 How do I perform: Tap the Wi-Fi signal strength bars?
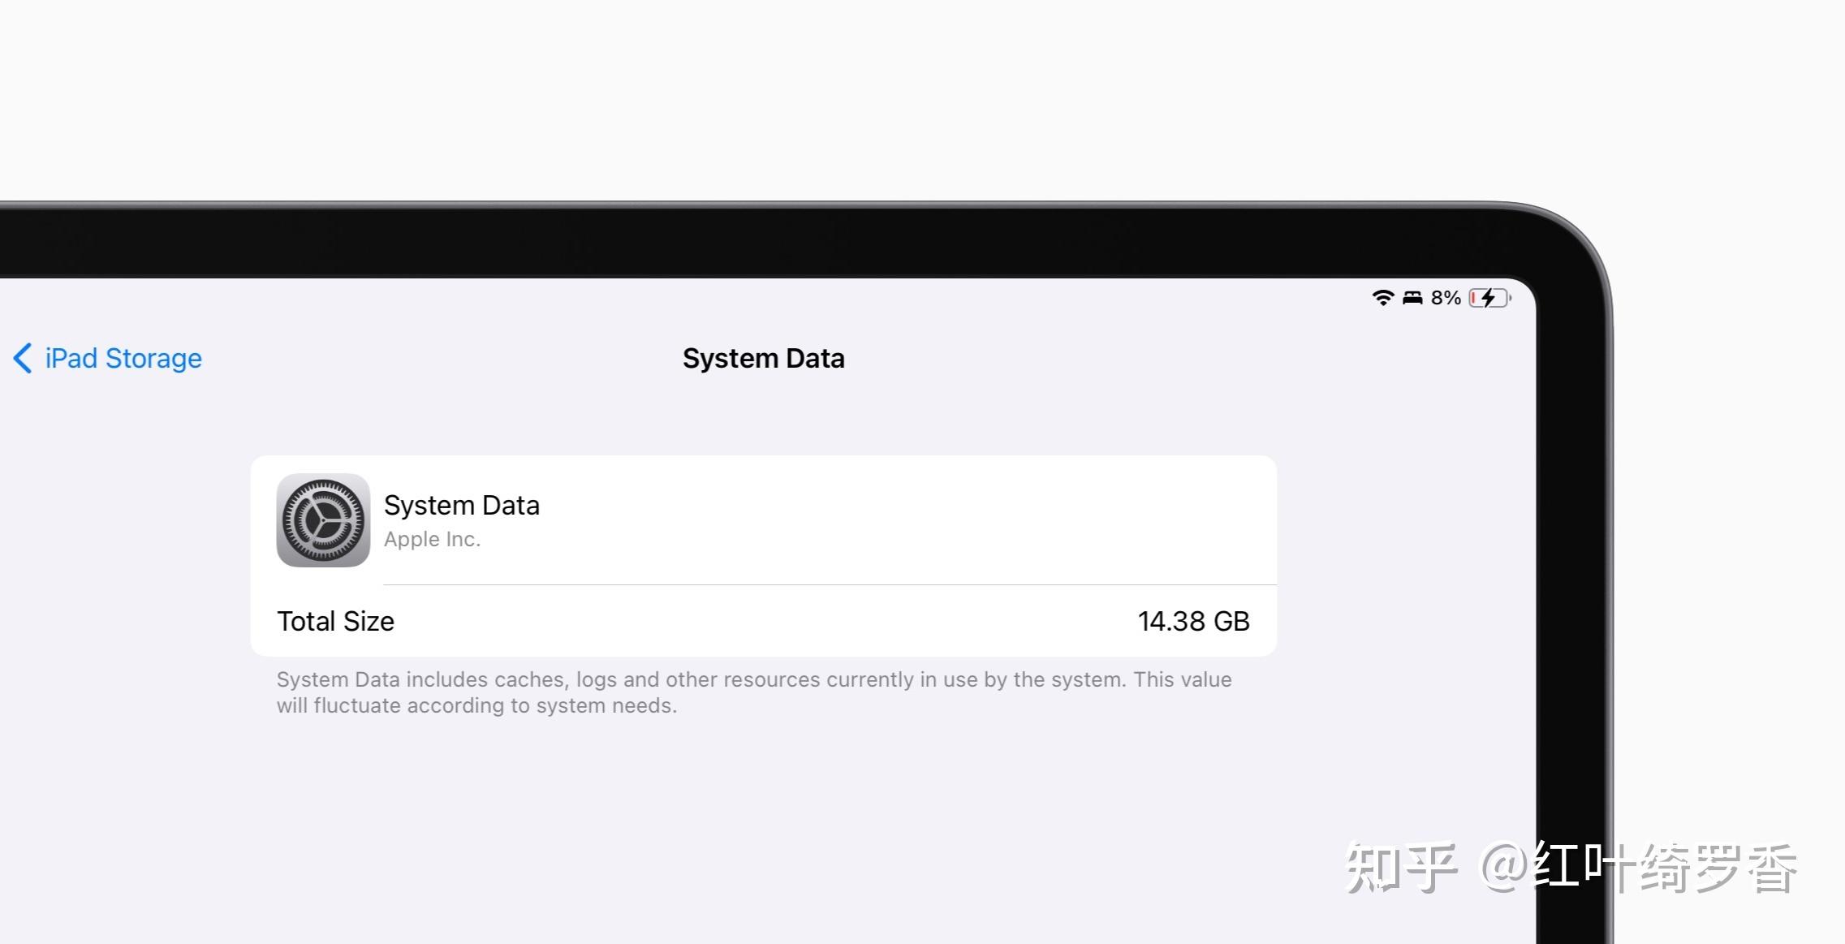1383,297
